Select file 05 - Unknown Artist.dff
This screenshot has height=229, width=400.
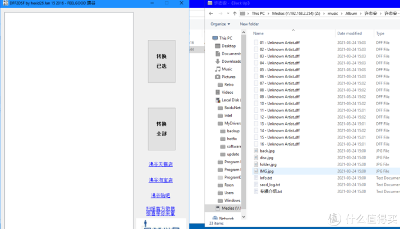279,70
